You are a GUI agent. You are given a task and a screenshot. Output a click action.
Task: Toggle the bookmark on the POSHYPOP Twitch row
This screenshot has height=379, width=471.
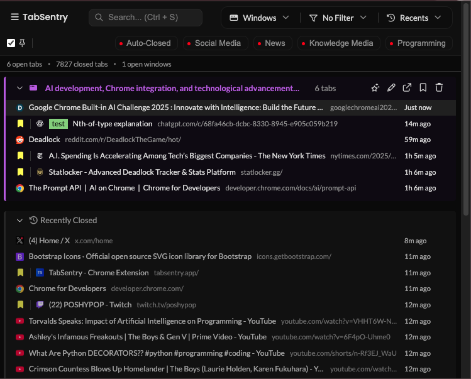pos(20,305)
